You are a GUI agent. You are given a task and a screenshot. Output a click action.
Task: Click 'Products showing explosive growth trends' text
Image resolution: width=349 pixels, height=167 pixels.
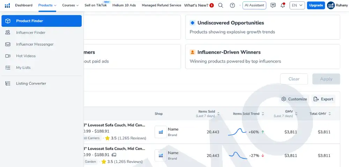(232, 32)
